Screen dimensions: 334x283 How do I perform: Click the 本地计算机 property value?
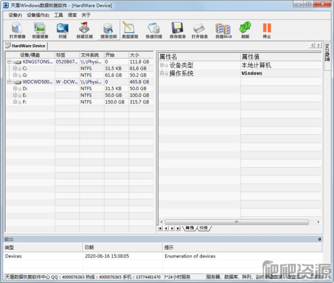(256, 65)
